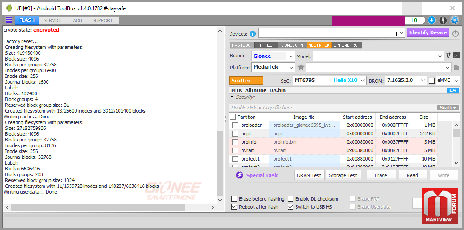Click the counter field showing 10
Image resolution: width=464 pixels, height=230 pixels.
(415, 20)
